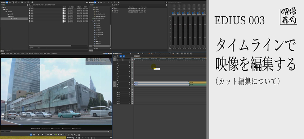
Task: Open the ヘルプ menu
Action: pyautogui.click(x=48, y=53)
